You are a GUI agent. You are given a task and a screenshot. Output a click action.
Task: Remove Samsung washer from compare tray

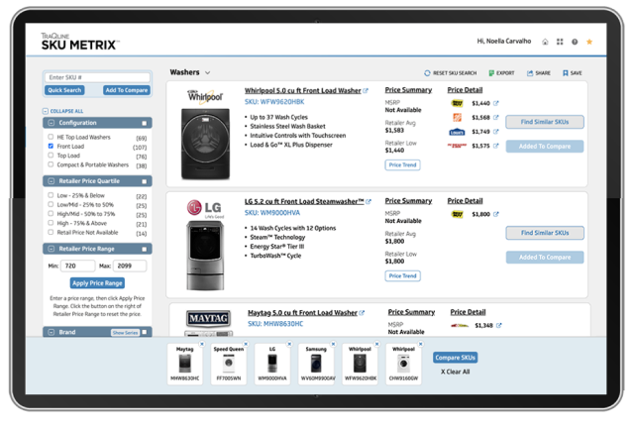pos(333,344)
